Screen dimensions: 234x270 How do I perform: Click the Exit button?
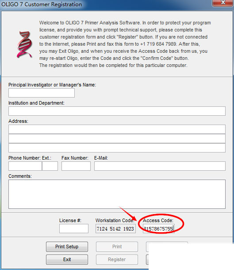pos(67,259)
